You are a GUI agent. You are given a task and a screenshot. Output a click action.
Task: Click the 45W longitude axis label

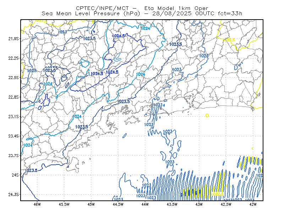pyautogui.click(x=91, y=204)
